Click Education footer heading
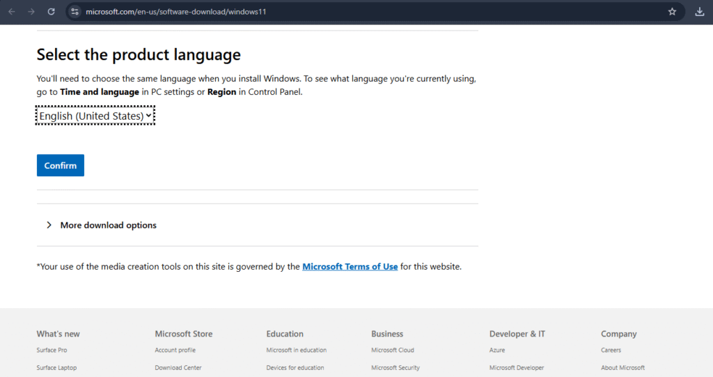This screenshot has height=377, width=713. pos(285,334)
